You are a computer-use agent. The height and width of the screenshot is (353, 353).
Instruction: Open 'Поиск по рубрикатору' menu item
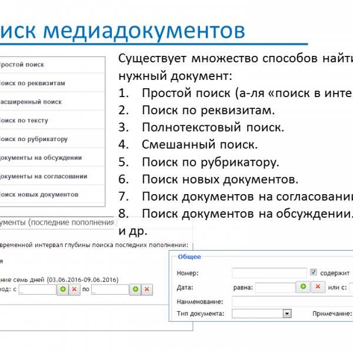tap(33, 139)
